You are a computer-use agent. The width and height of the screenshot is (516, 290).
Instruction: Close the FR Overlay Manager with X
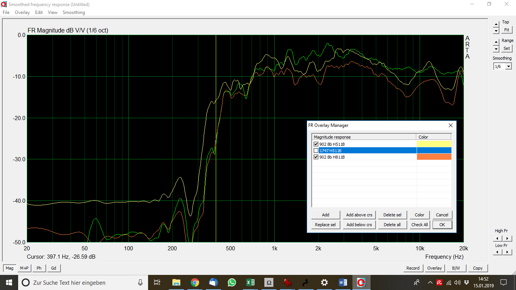[450, 125]
